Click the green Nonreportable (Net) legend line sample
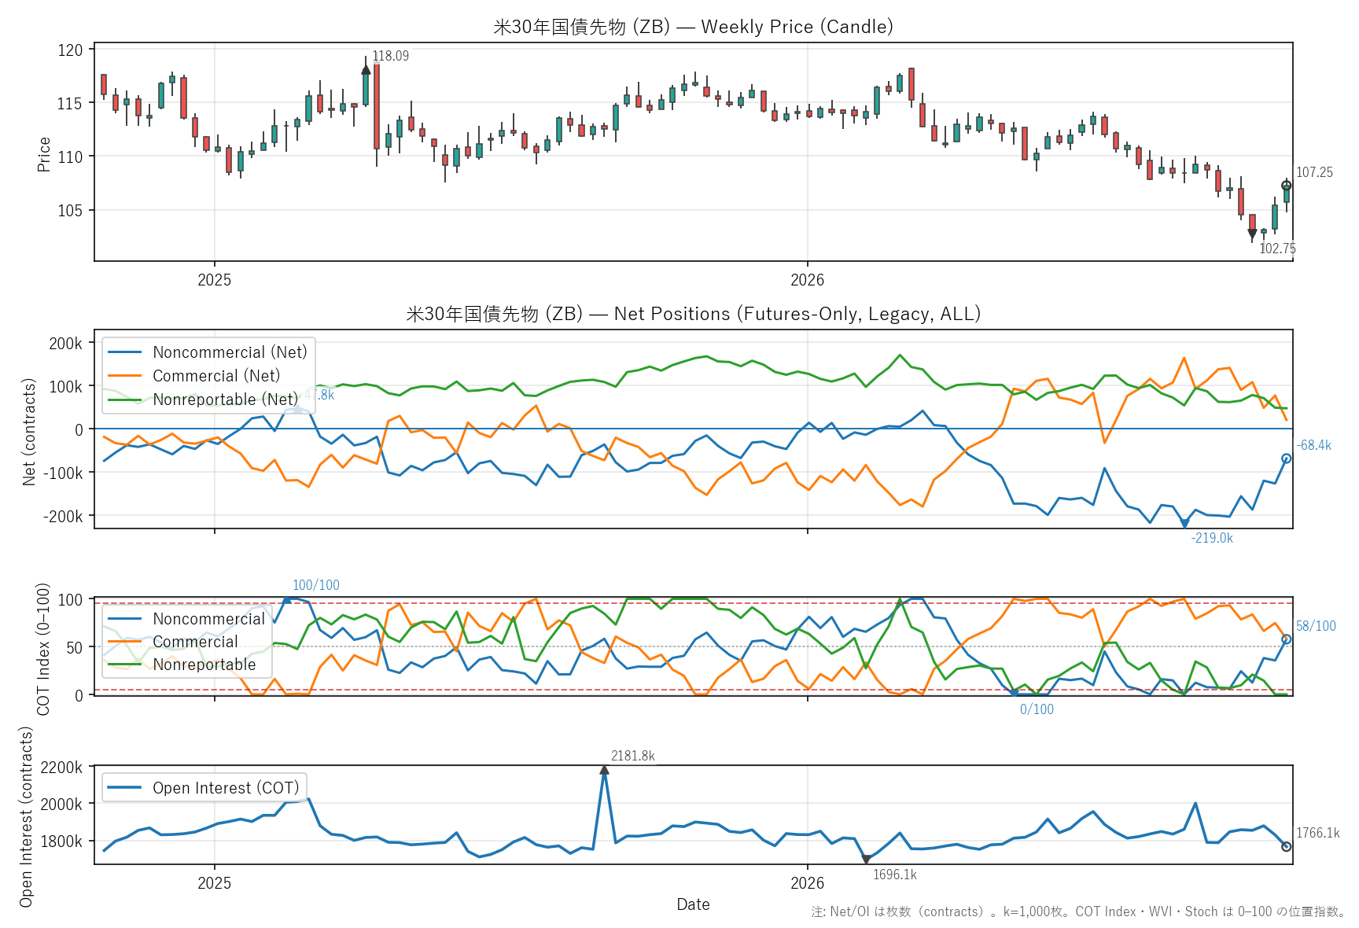 pos(124,400)
